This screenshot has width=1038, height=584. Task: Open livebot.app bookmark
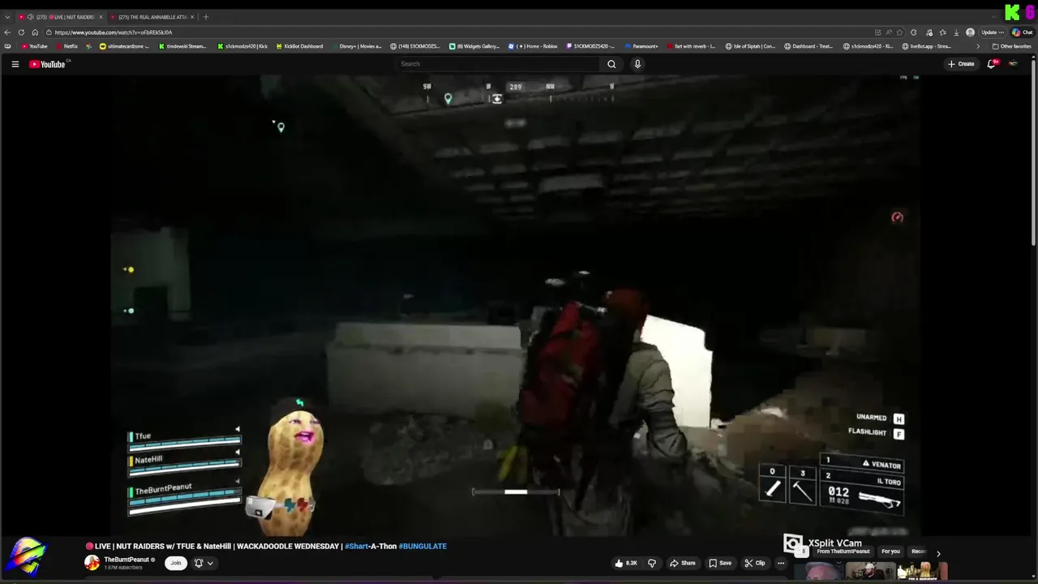926,46
